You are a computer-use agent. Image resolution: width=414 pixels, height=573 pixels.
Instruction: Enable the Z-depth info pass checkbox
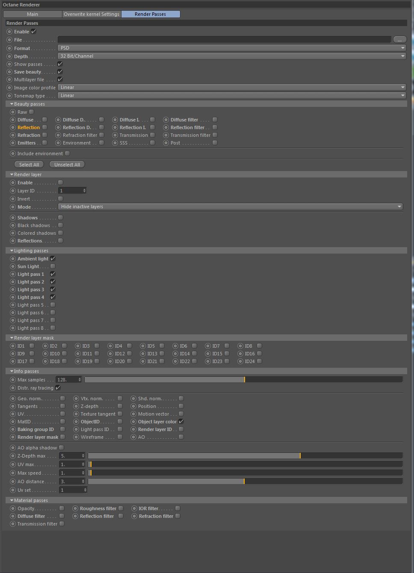pos(120,406)
